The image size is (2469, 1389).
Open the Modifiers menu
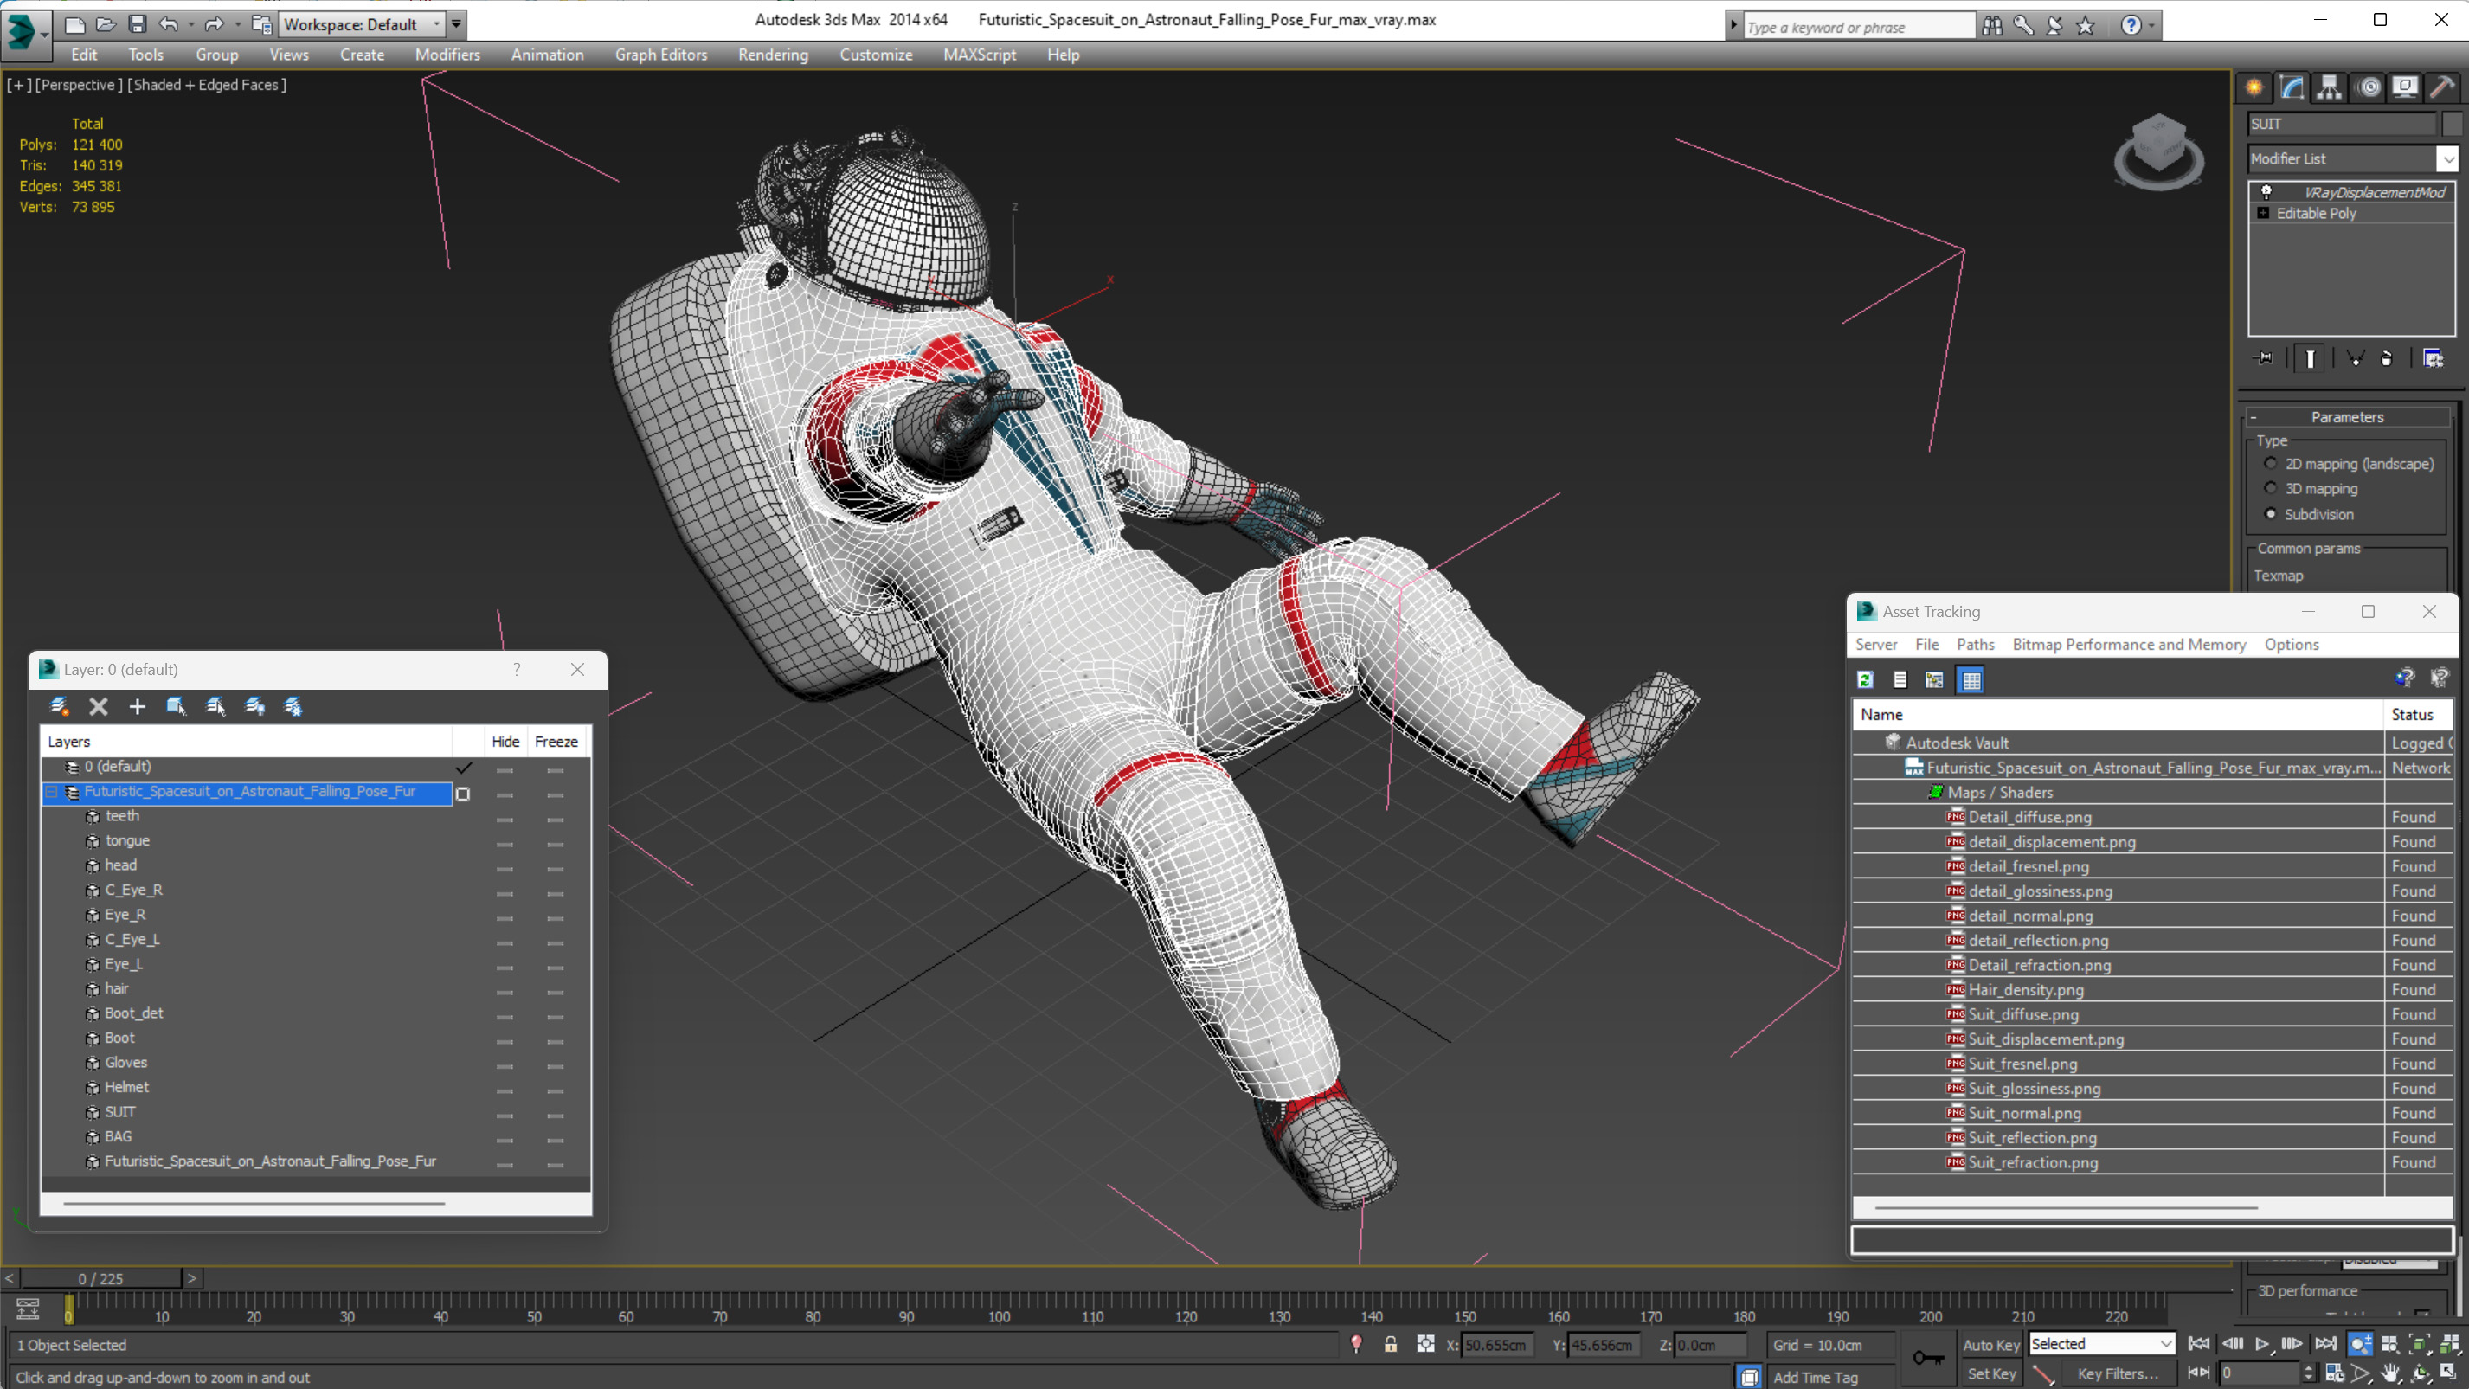447,55
